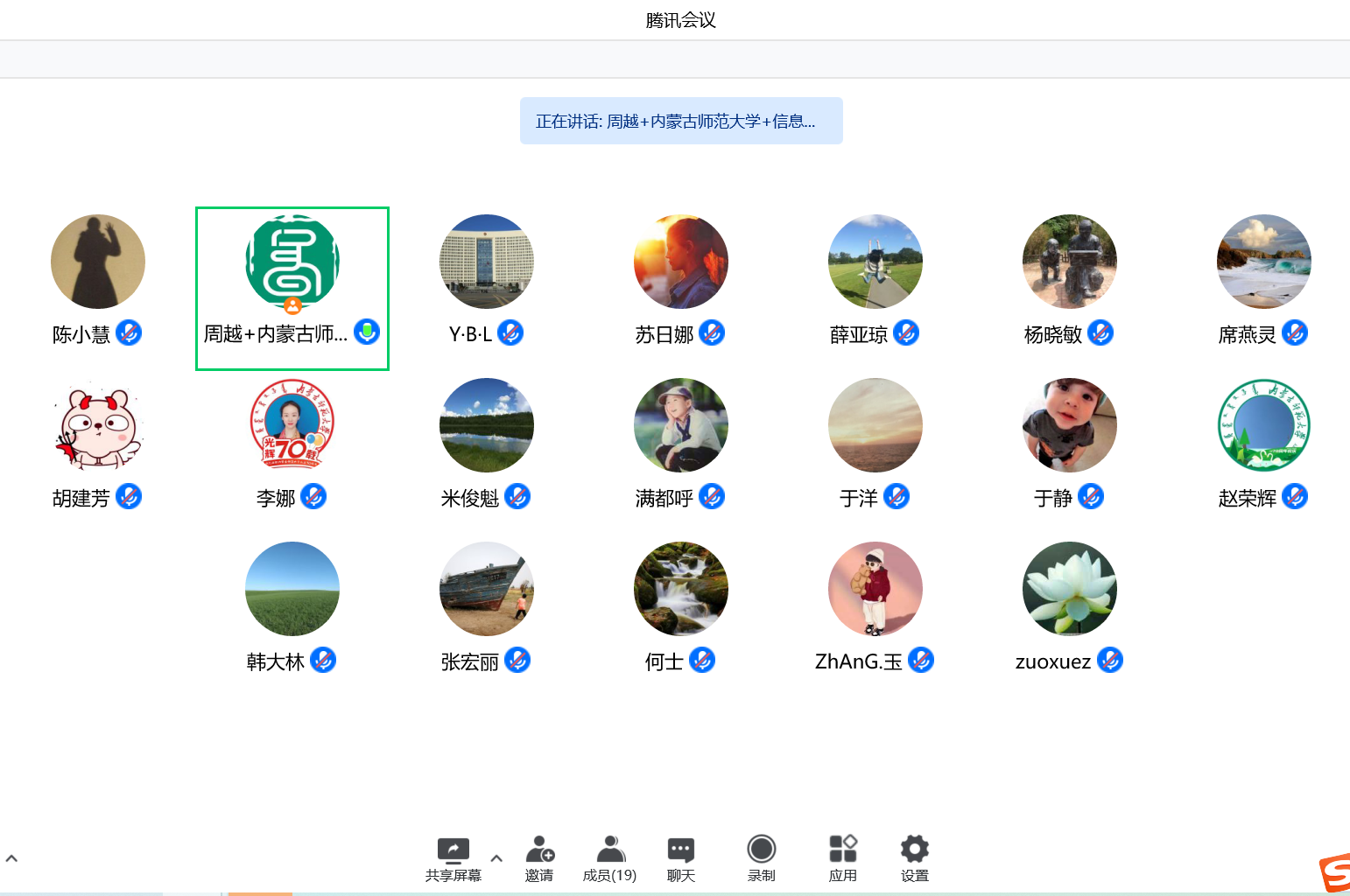The height and width of the screenshot is (896, 1350).
Task: Select 赵荣辉's avatar thumbnail
Action: pos(1263,425)
